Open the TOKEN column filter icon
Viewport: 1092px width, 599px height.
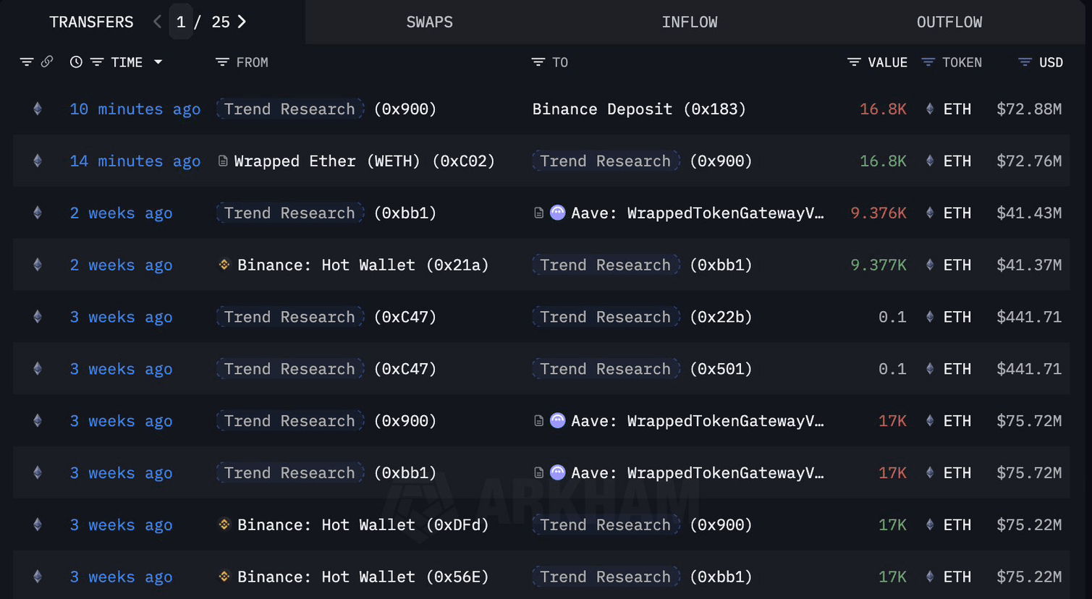(928, 62)
